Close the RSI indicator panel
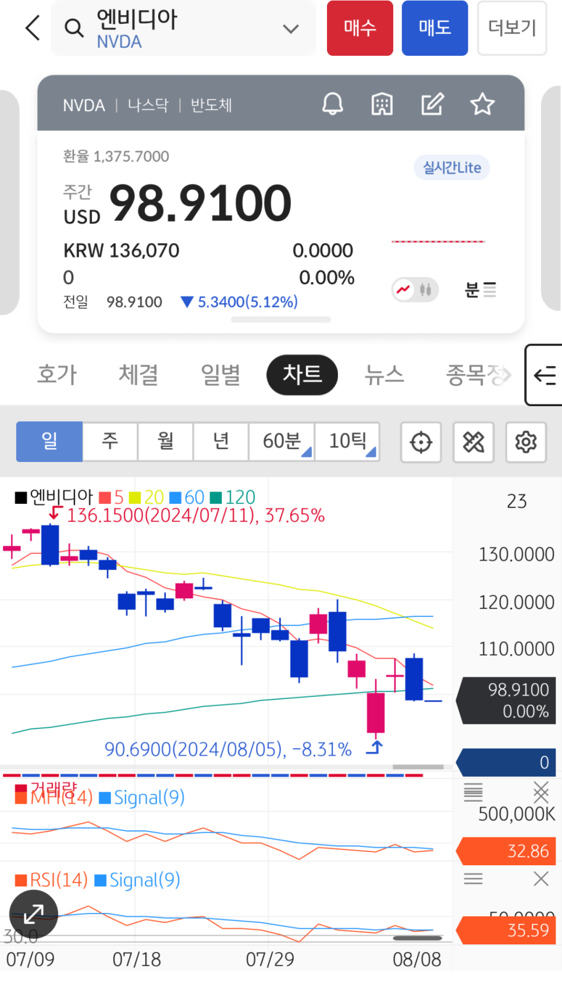 click(x=541, y=879)
